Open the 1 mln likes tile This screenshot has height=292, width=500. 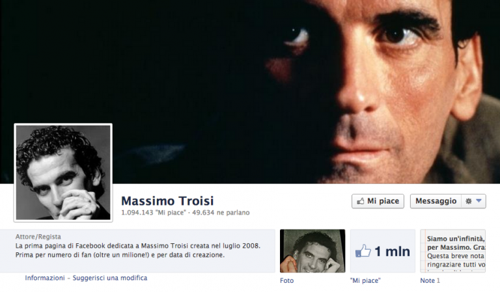[383, 251]
